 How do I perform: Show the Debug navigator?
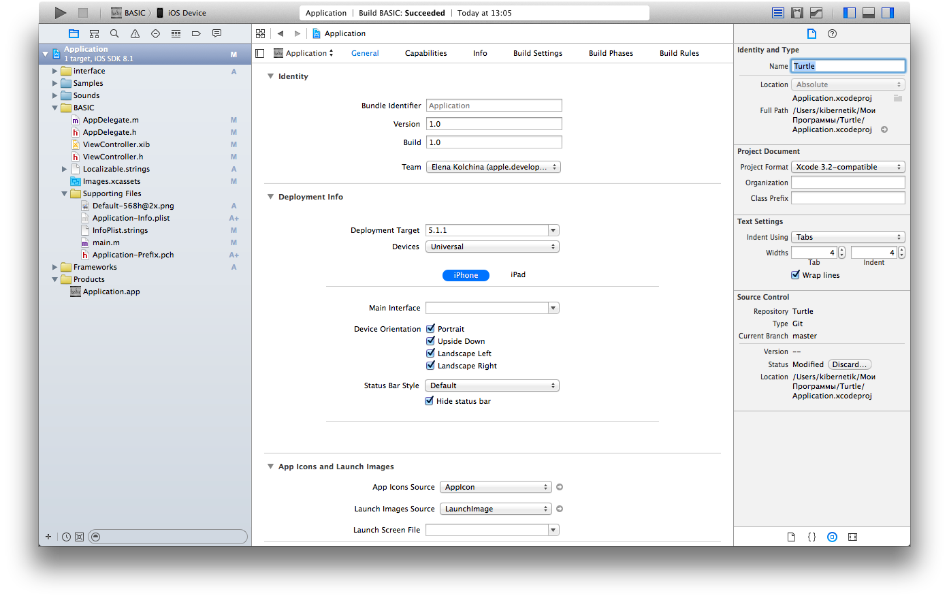pos(176,33)
